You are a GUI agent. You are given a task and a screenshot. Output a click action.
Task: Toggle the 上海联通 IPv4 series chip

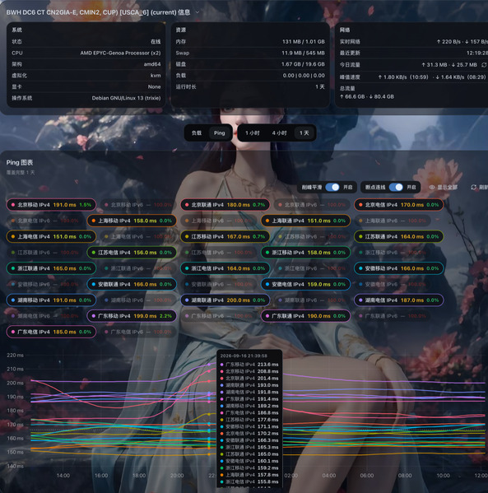point(305,221)
